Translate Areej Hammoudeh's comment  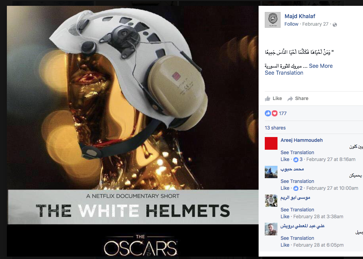coord(297,152)
